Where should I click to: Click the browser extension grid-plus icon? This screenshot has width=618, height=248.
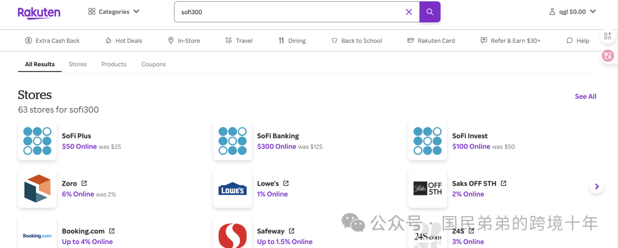coord(608,36)
